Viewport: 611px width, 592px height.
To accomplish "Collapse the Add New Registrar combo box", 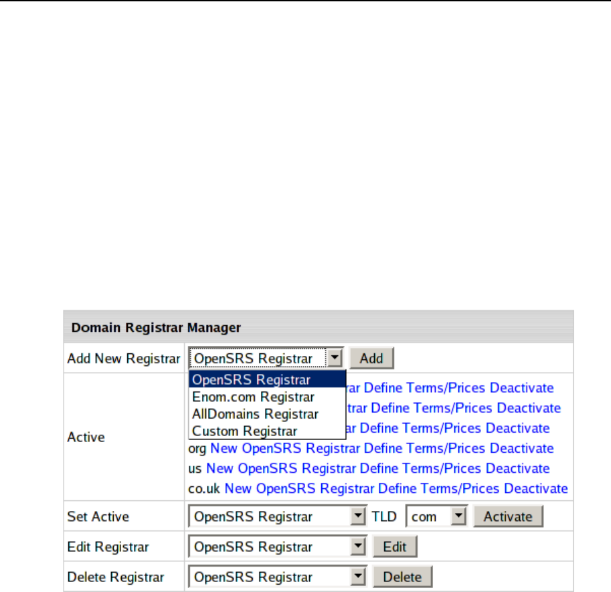I will (335, 358).
